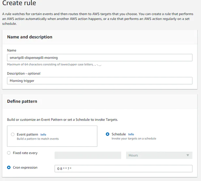Select the Event pattern radio button
Screen dimensions: 201x181
(13, 134)
